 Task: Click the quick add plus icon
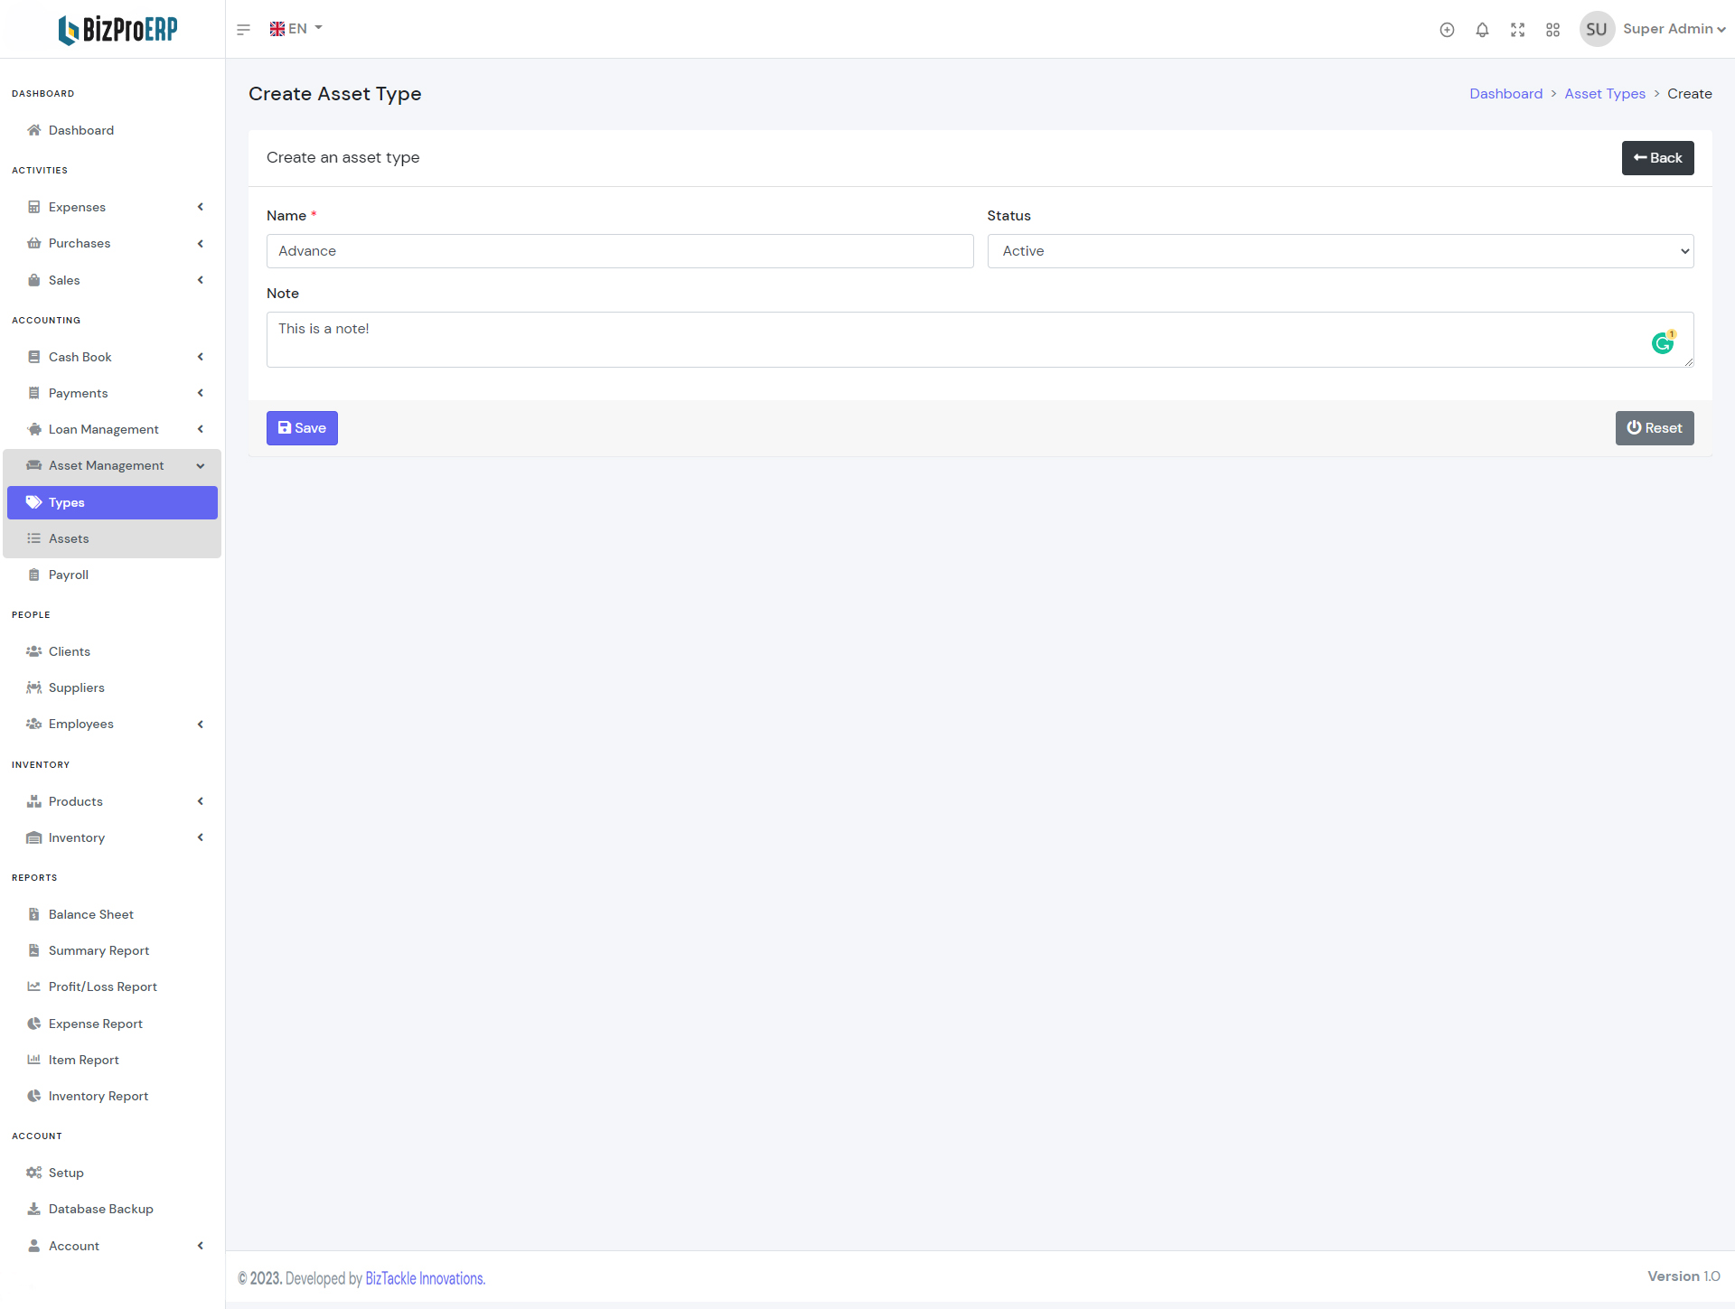[1447, 30]
